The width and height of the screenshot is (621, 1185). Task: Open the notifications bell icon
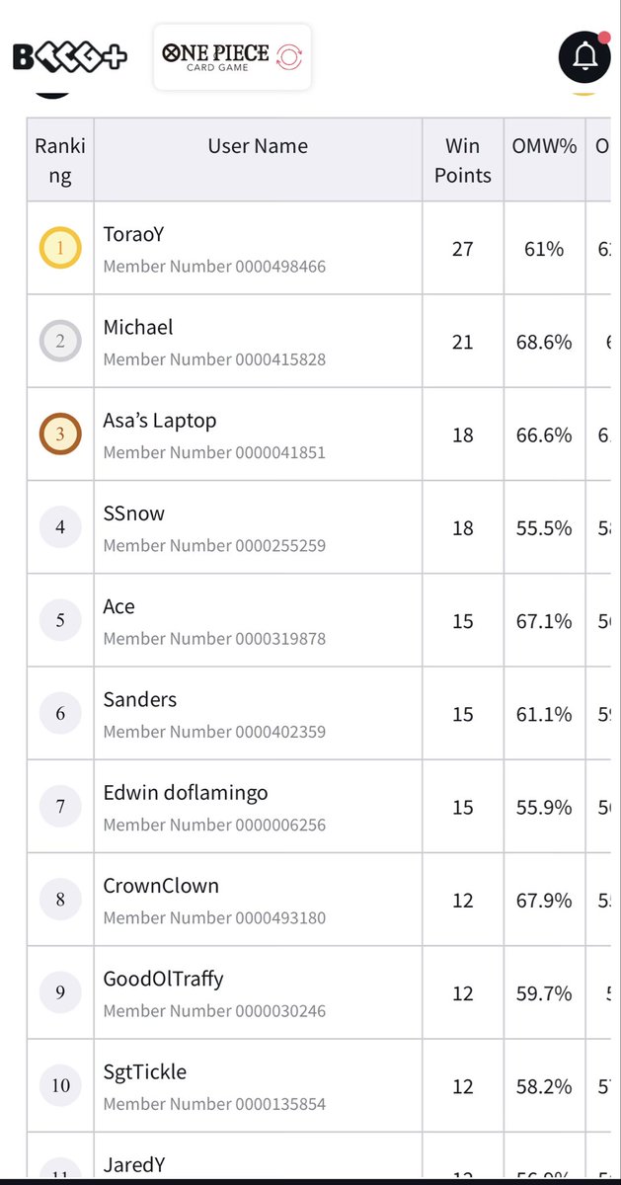(584, 57)
